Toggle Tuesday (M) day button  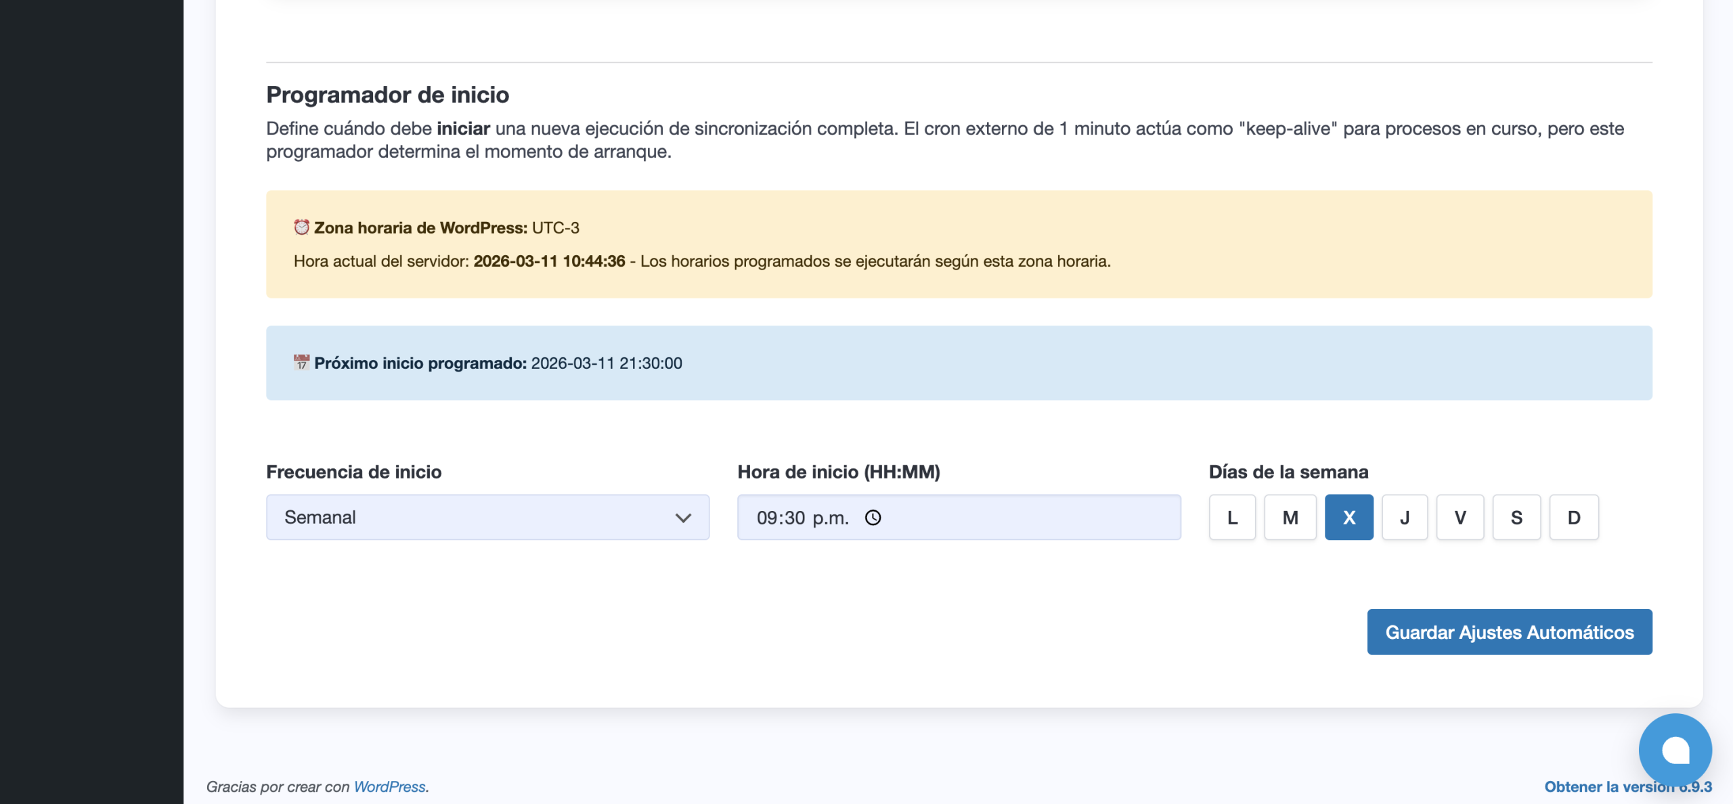(x=1290, y=518)
